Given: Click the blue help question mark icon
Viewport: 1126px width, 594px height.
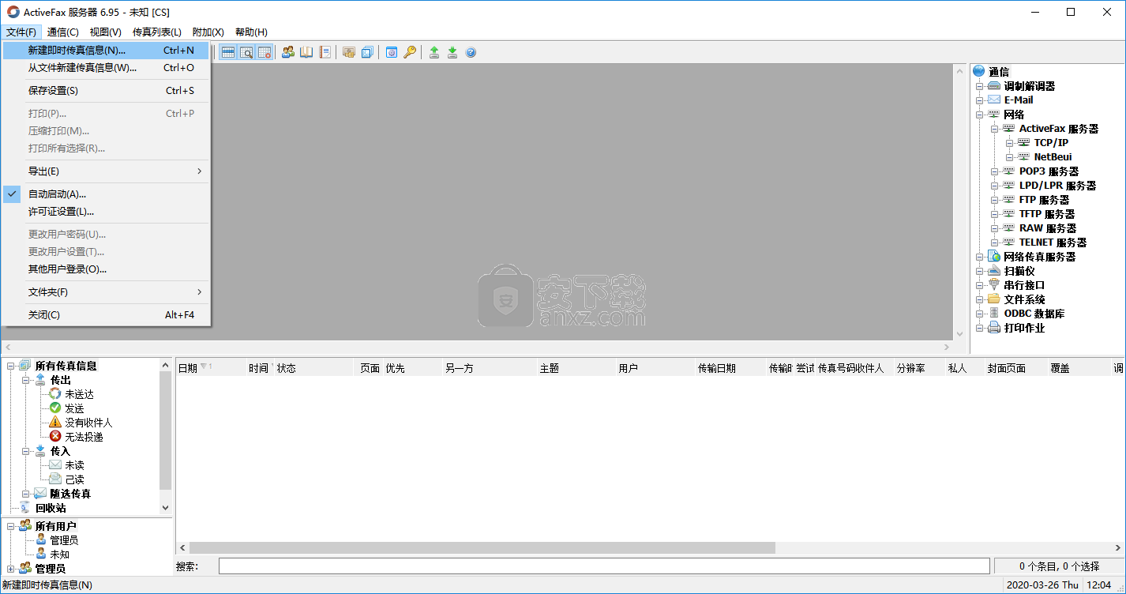Looking at the screenshot, I should [x=471, y=52].
